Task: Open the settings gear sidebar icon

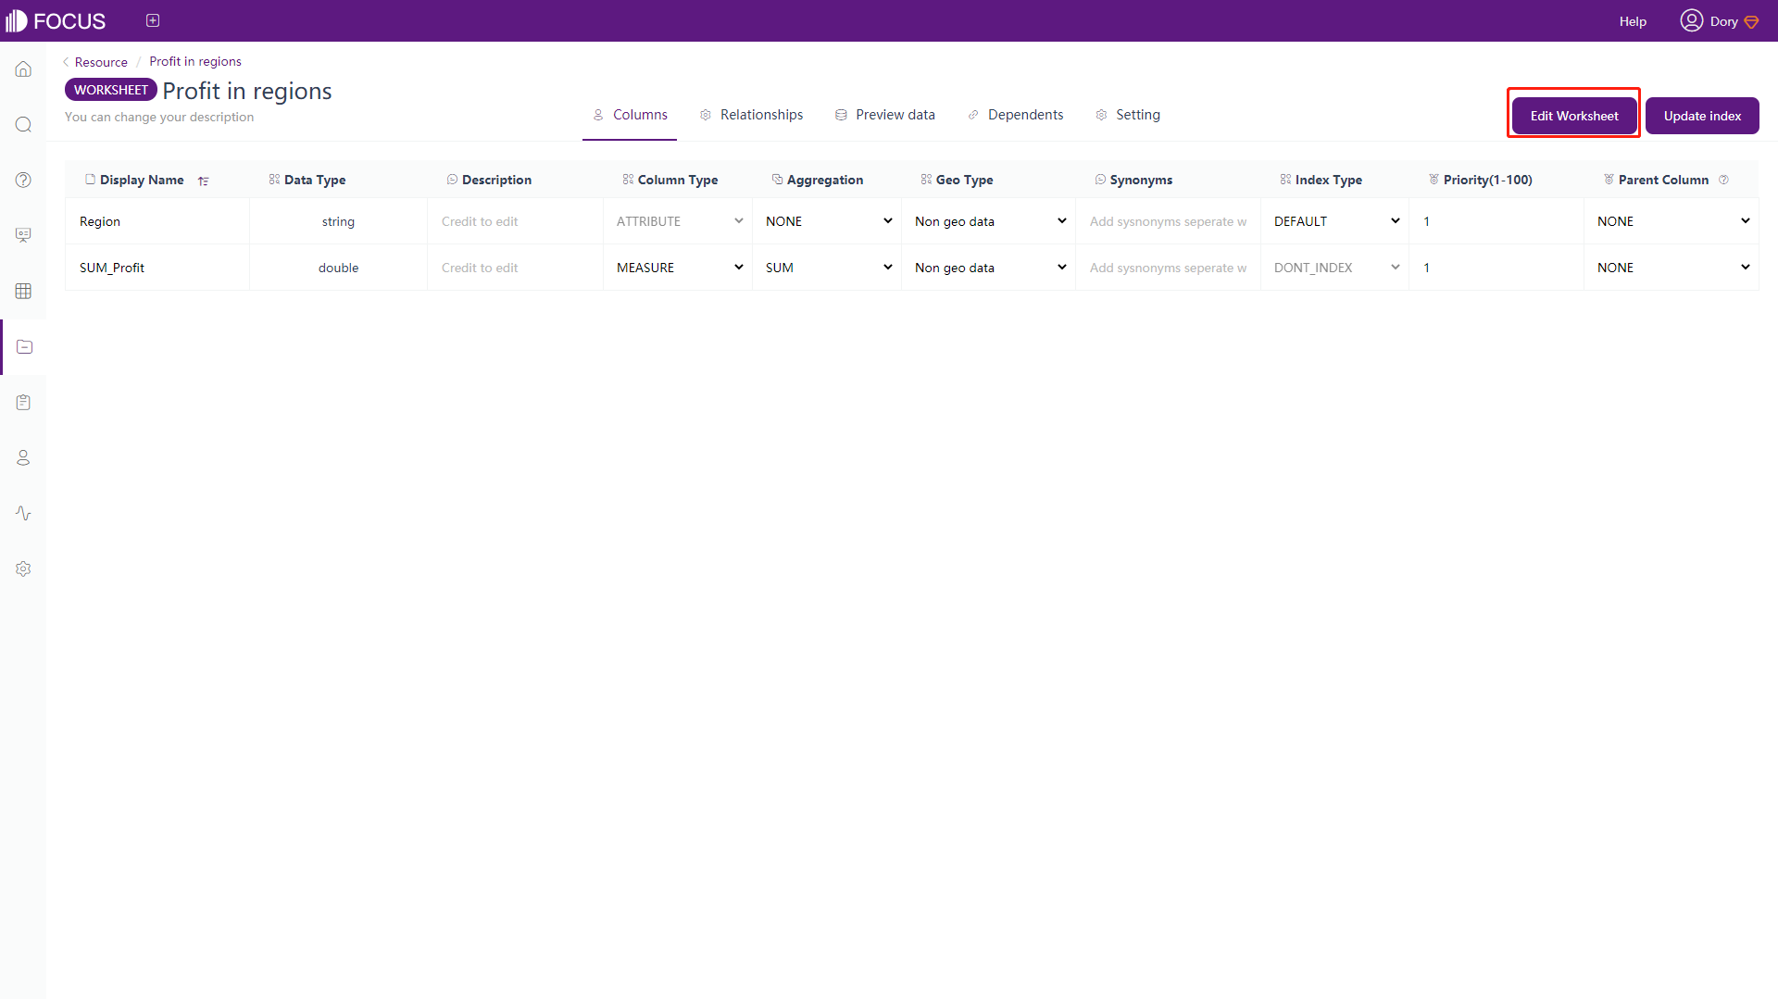Action: pyautogui.click(x=23, y=568)
